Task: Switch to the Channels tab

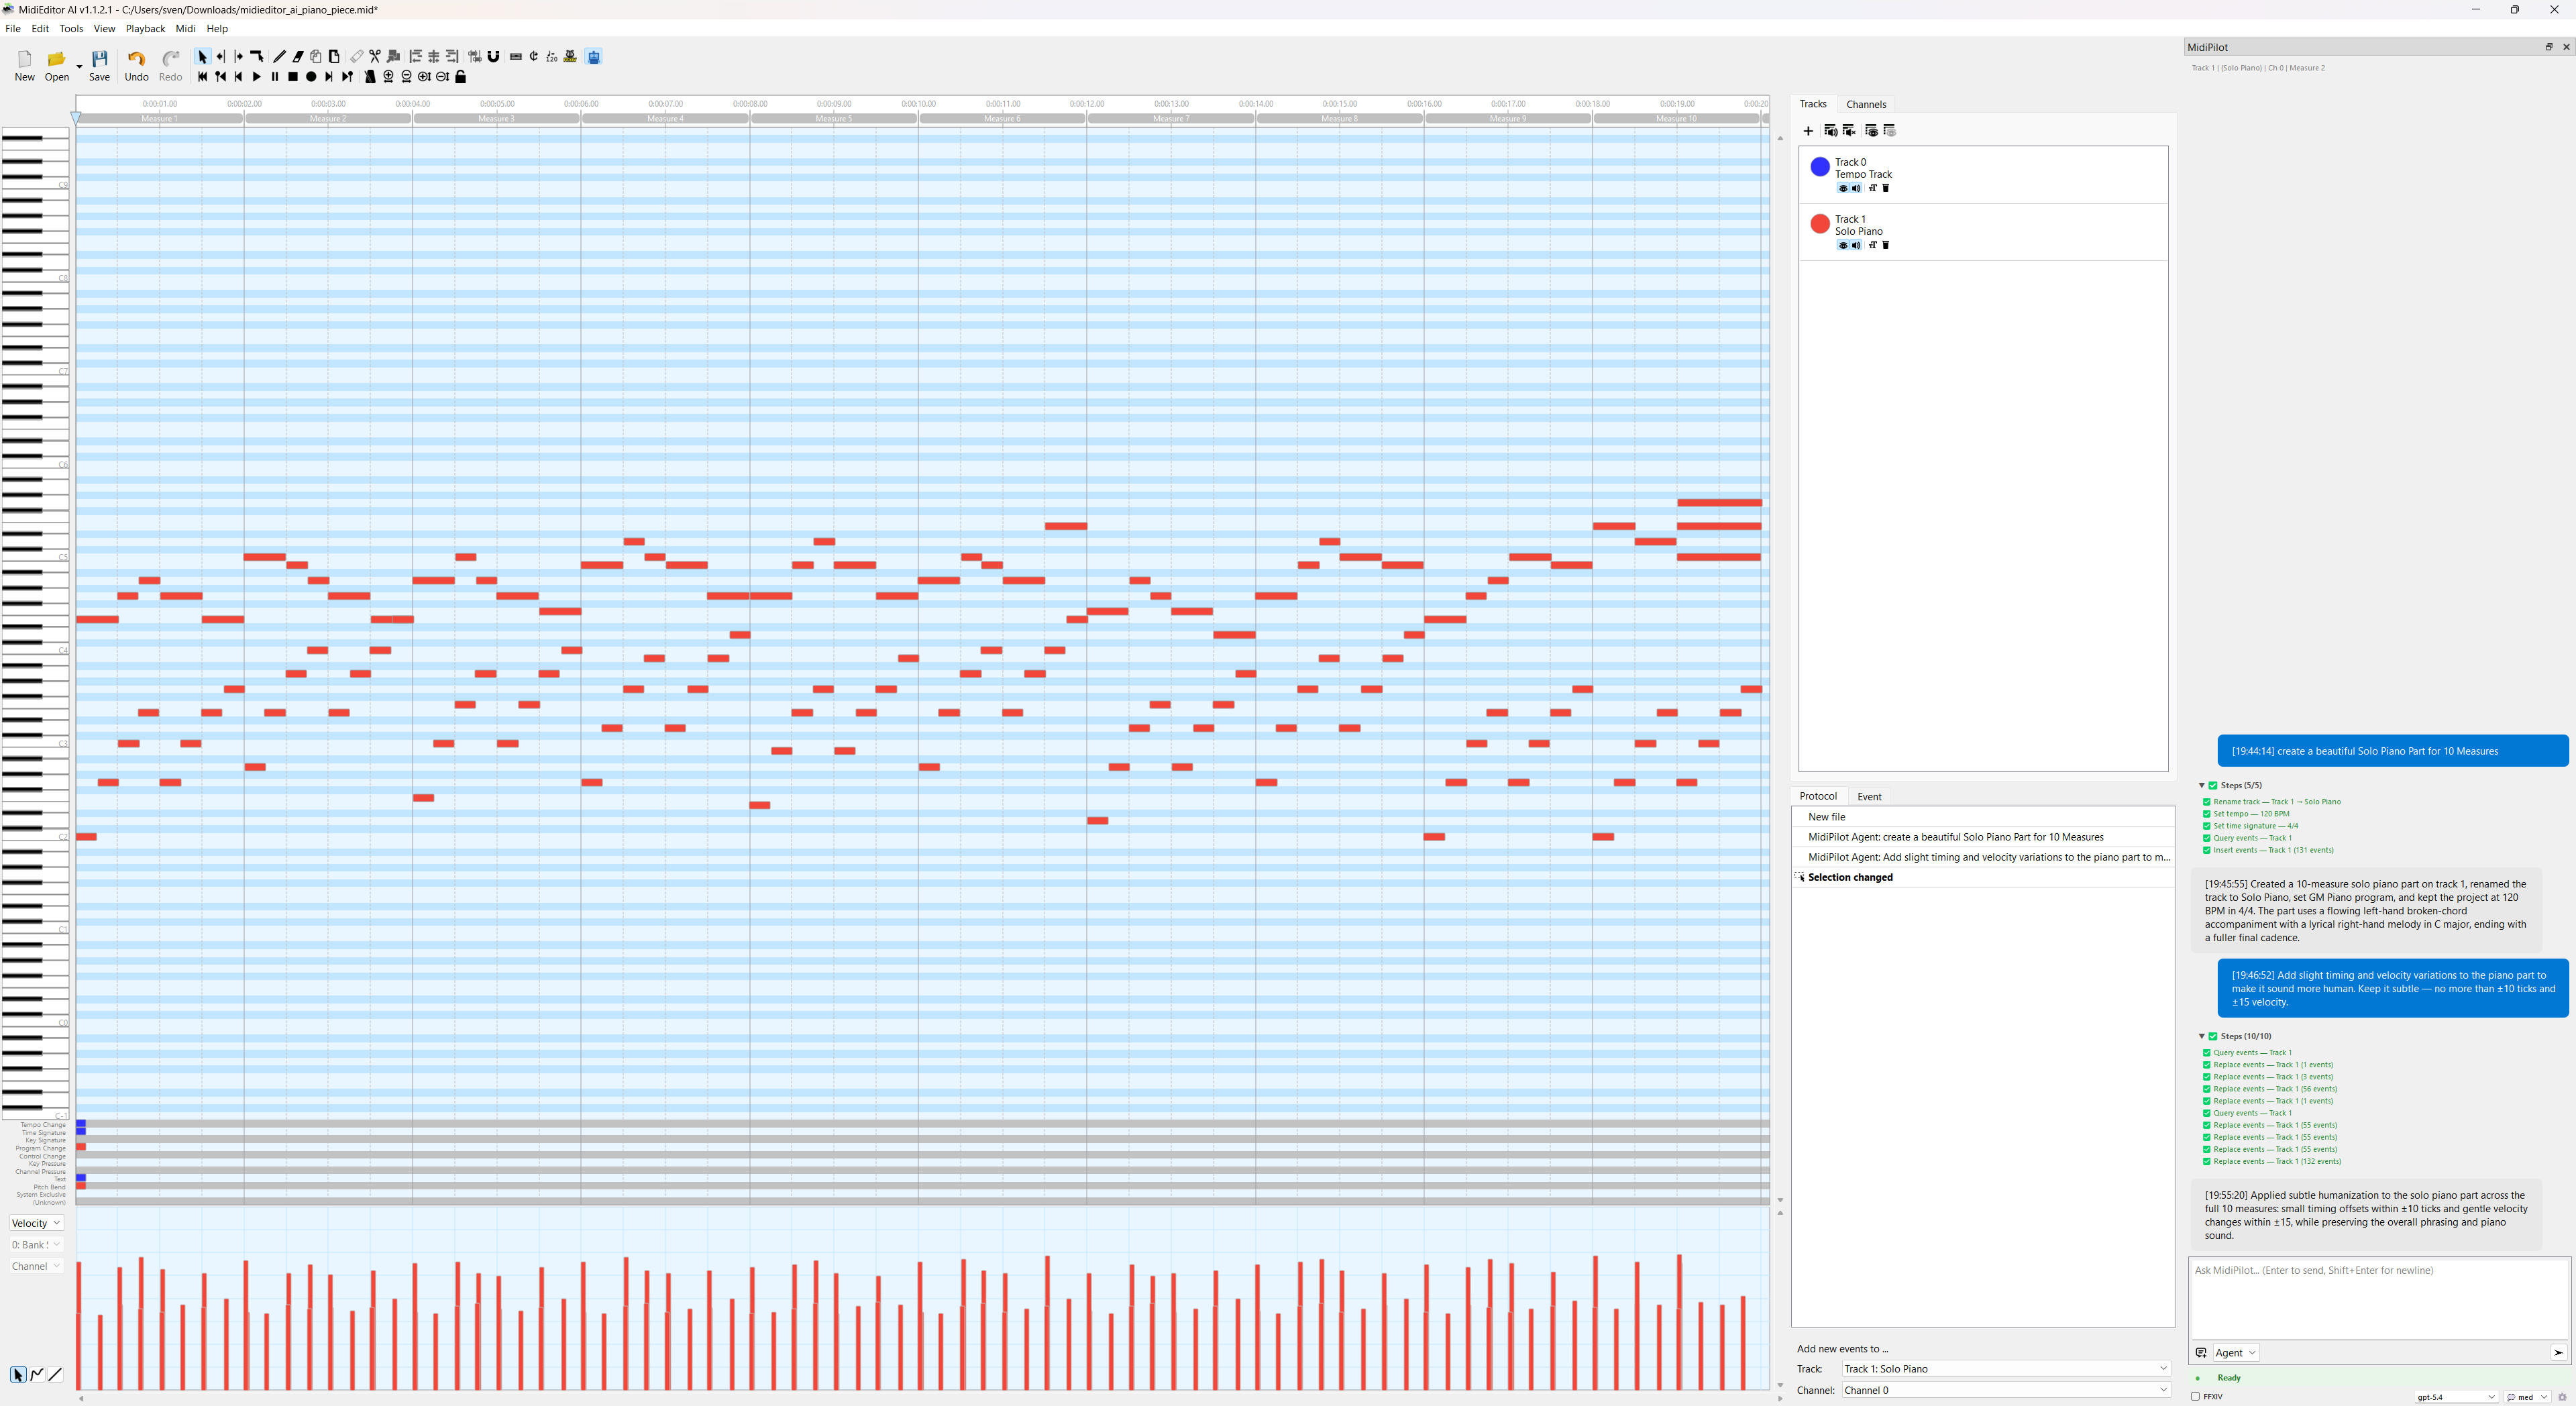Action: [x=1866, y=104]
